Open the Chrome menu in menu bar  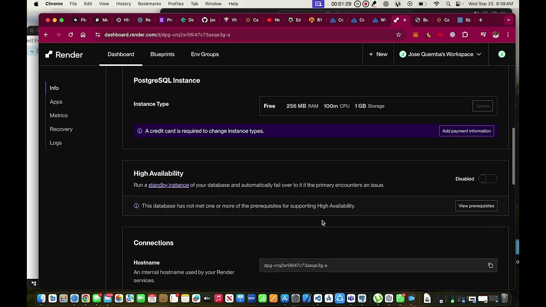coord(54,4)
